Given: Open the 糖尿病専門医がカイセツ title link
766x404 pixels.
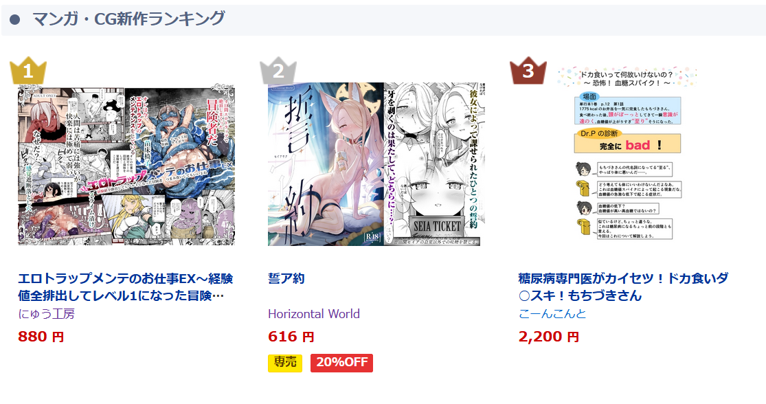Looking at the screenshot, I should click(623, 287).
